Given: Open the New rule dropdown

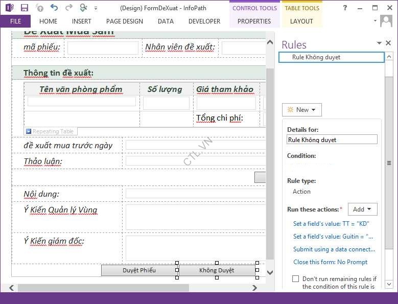Looking at the screenshot, I should [x=301, y=110].
